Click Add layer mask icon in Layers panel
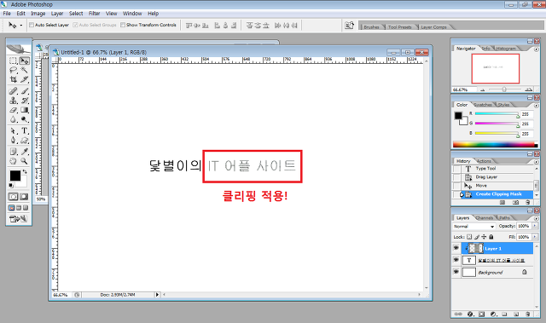Image resolution: width=546 pixels, height=323 pixels. click(481, 314)
